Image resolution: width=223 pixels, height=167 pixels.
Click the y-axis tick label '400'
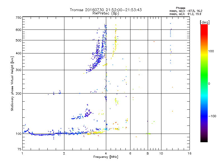coord(18,53)
